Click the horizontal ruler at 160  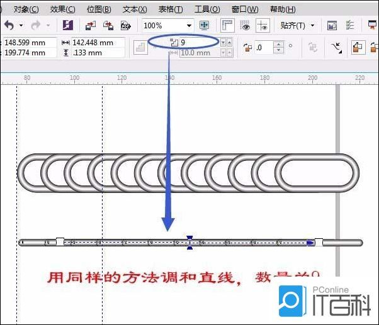[217, 78]
